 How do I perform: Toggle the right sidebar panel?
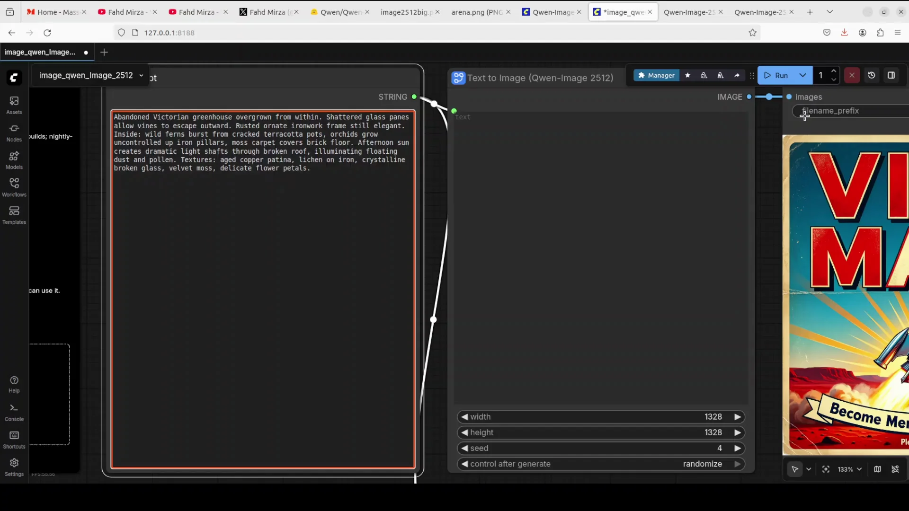click(892, 75)
